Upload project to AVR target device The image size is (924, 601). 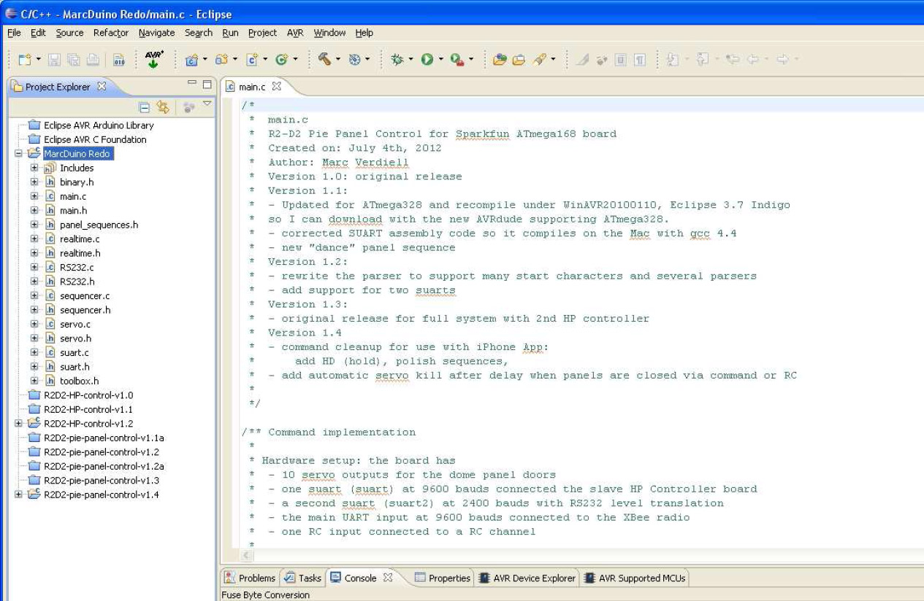(x=153, y=59)
